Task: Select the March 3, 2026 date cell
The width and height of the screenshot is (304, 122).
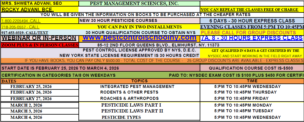Action: point(40,111)
